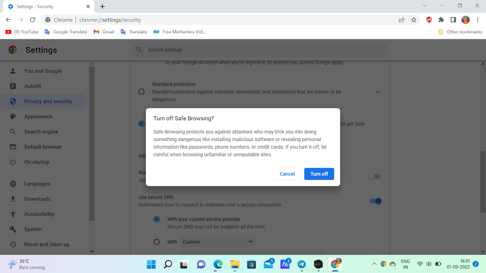Image resolution: width=486 pixels, height=273 pixels.
Task: Open a new tab with the plus button
Action: tap(102, 6)
